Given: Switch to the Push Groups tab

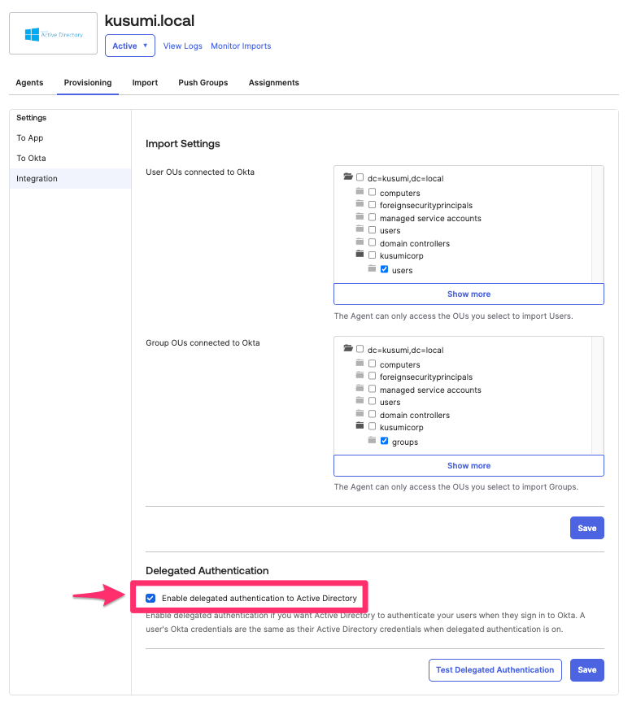Looking at the screenshot, I should coord(203,82).
